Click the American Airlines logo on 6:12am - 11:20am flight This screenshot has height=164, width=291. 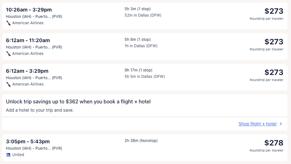pos(8,54)
